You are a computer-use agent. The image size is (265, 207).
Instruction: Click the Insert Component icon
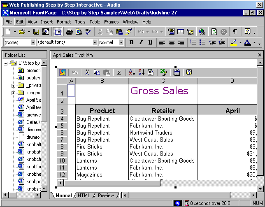(171, 32)
